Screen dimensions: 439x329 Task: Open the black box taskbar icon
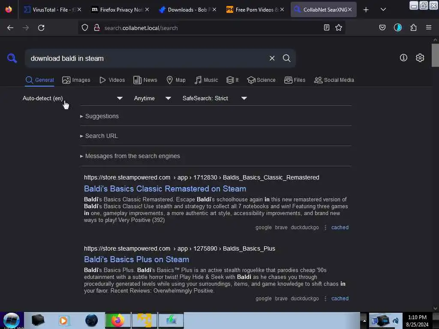pos(38,320)
